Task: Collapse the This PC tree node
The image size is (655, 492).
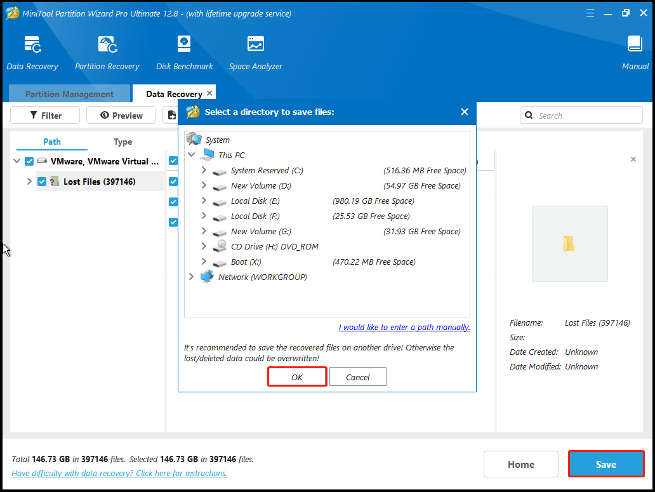Action: coord(191,155)
